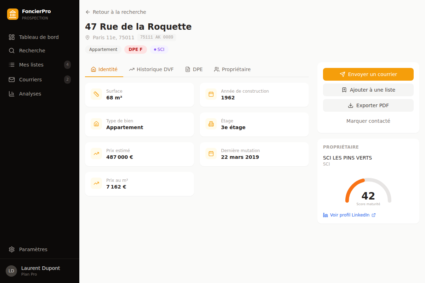Click the trend icon in Prix au m² card
Image resolution: width=425 pixels, height=283 pixels.
point(96,183)
